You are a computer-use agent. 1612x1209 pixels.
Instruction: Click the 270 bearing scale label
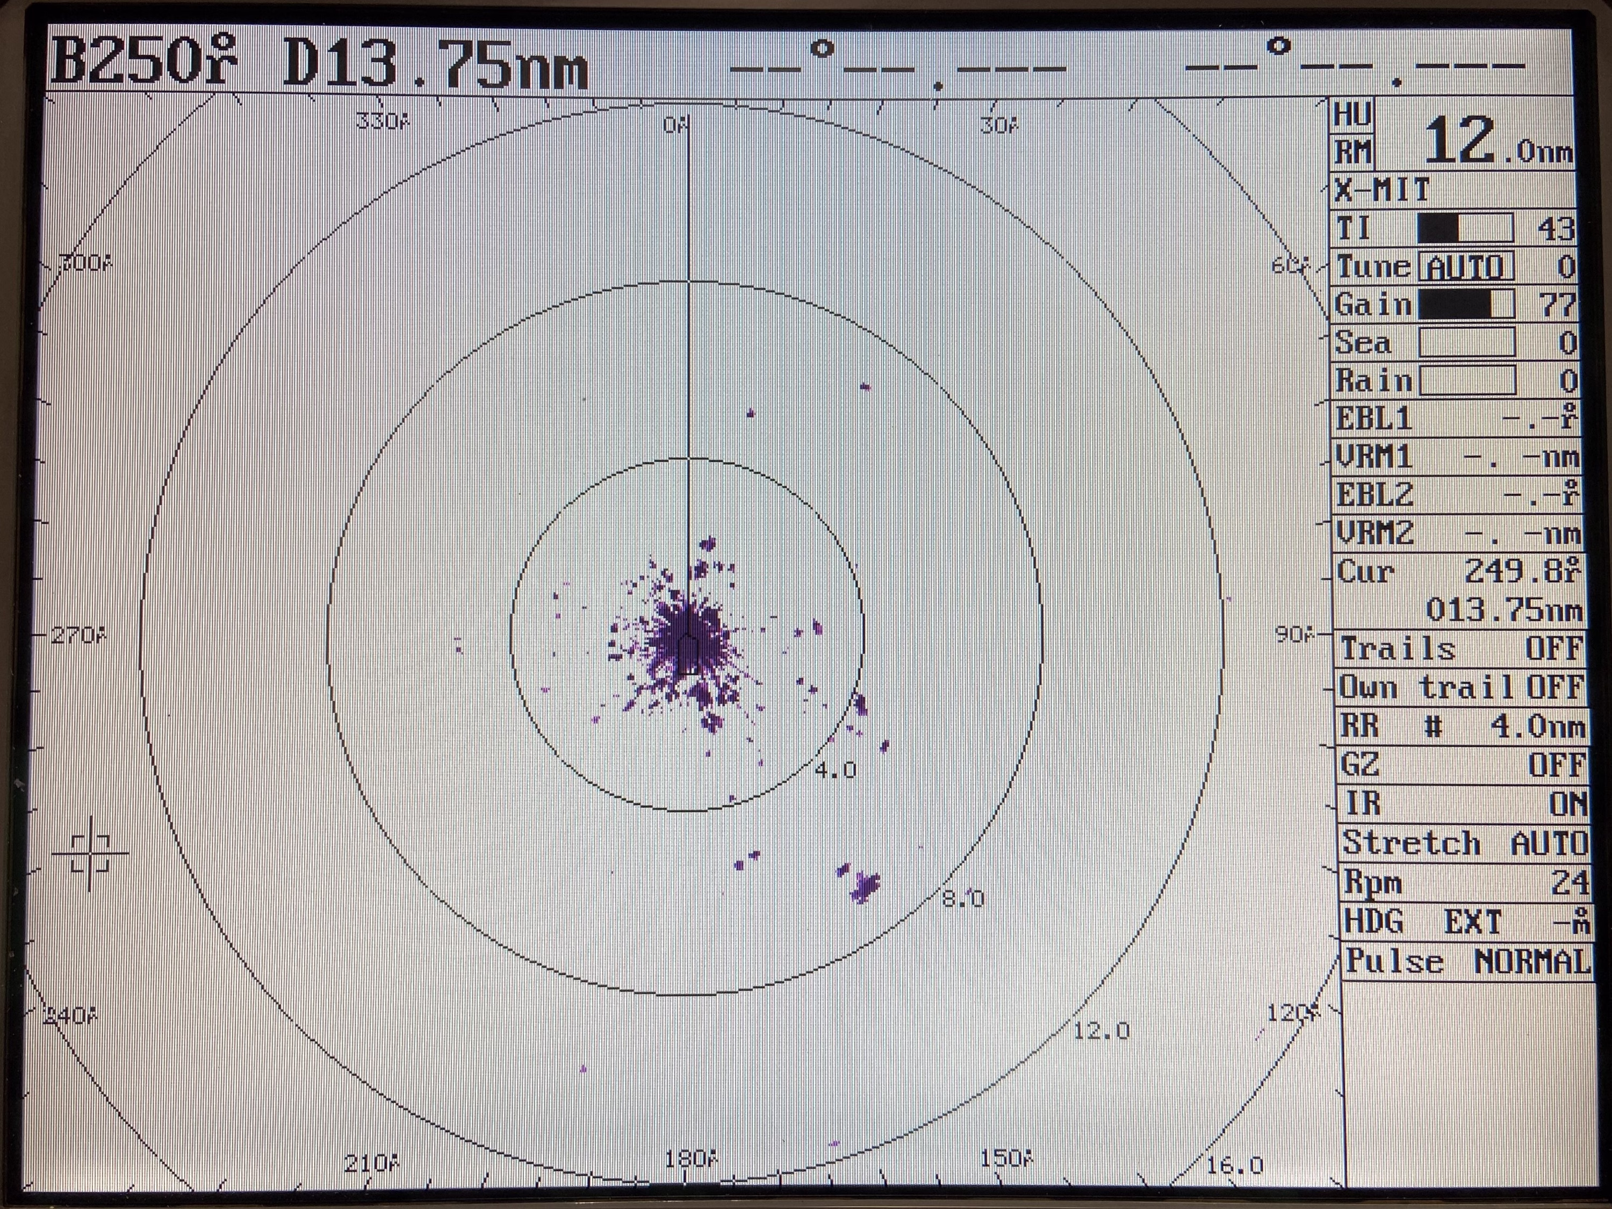(x=78, y=636)
